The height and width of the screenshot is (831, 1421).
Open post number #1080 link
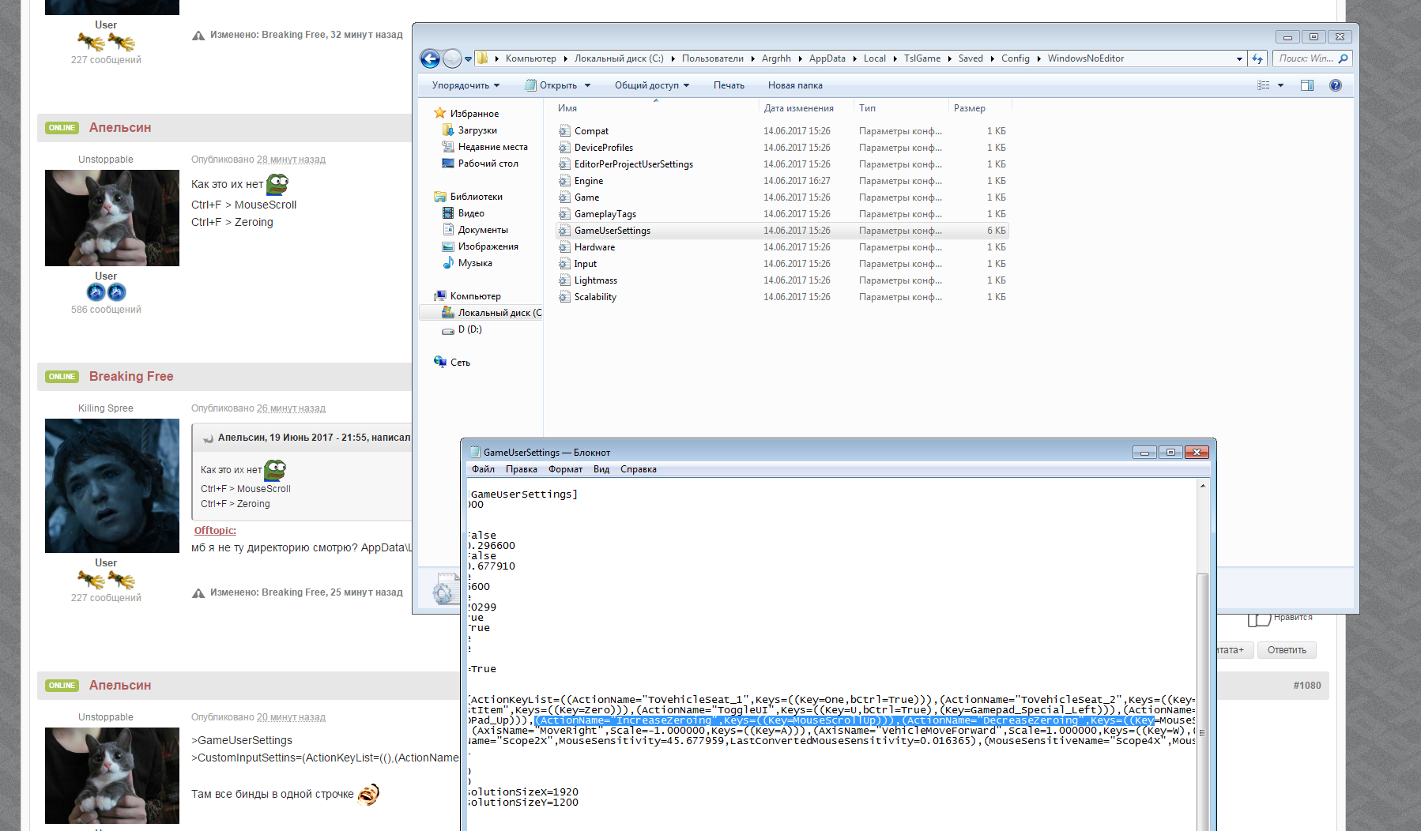tap(1307, 686)
